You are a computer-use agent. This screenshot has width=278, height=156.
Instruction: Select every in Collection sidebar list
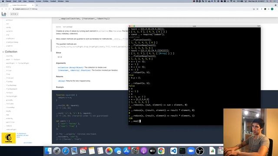[8, 67]
